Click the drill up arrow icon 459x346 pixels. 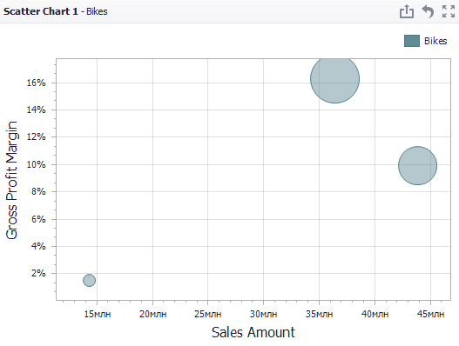point(428,11)
